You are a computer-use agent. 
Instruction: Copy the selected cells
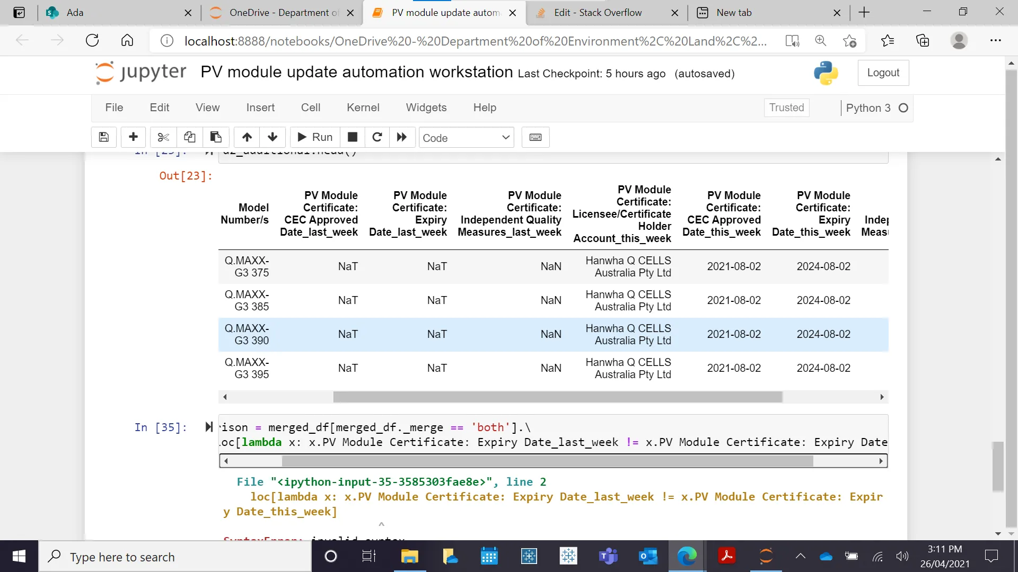pos(189,137)
